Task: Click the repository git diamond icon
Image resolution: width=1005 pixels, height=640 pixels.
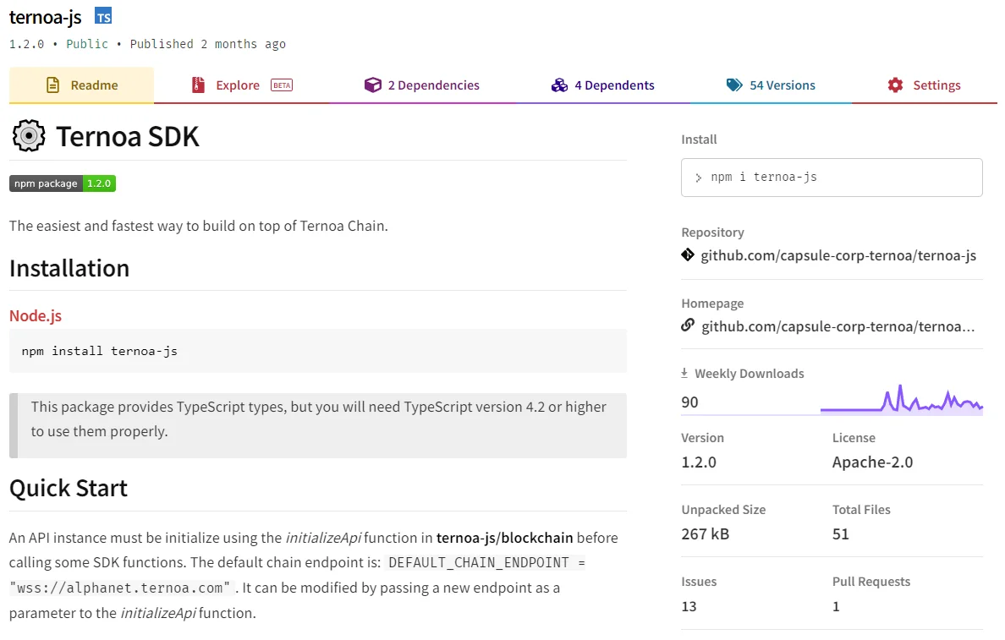Action: click(x=688, y=255)
